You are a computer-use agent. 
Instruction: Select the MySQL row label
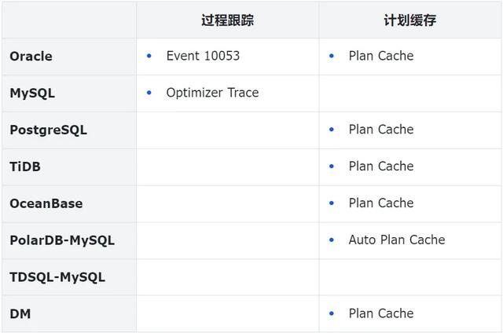32,93
